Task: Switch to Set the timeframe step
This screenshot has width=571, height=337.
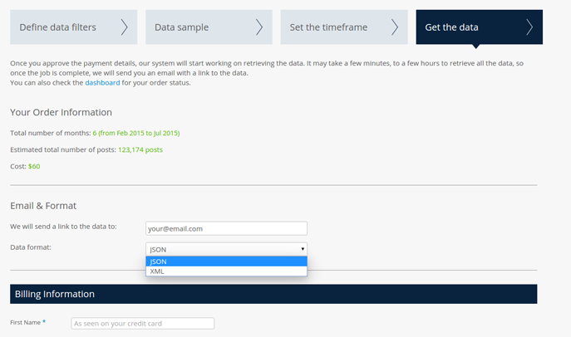Action: pyautogui.click(x=344, y=27)
